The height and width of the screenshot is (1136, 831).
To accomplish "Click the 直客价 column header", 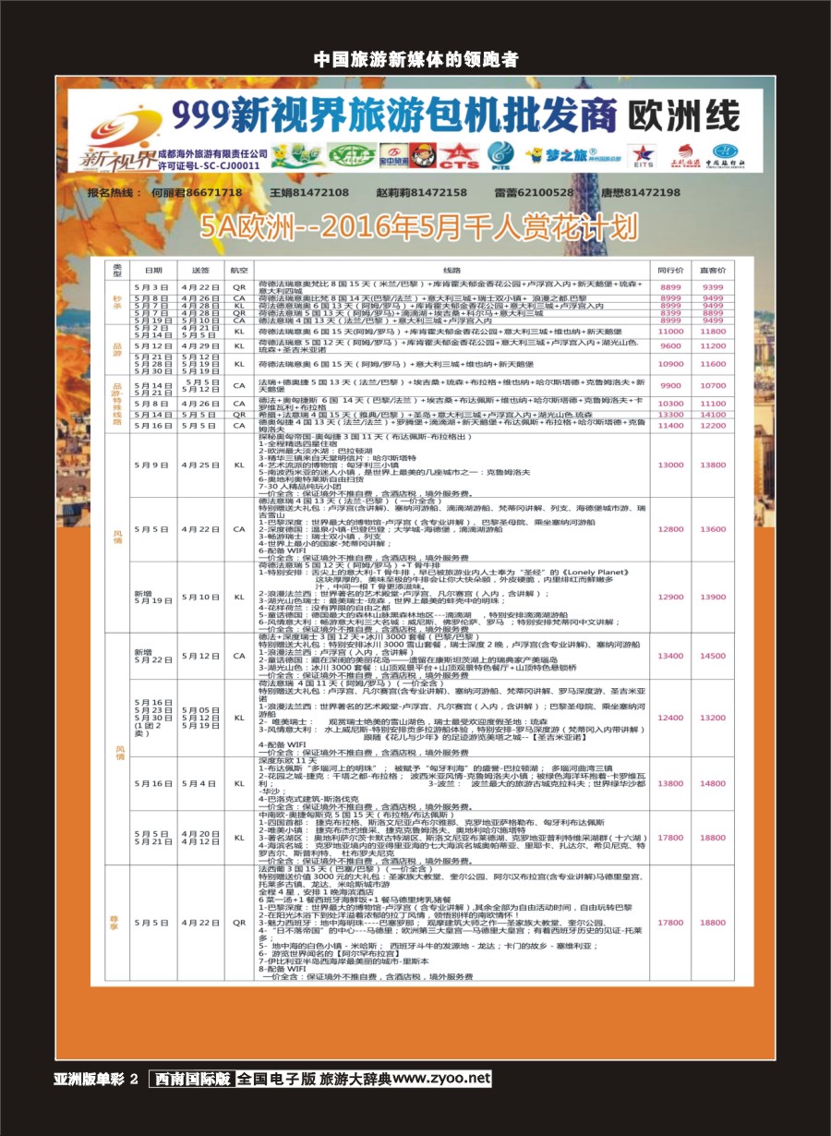I will point(713,270).
